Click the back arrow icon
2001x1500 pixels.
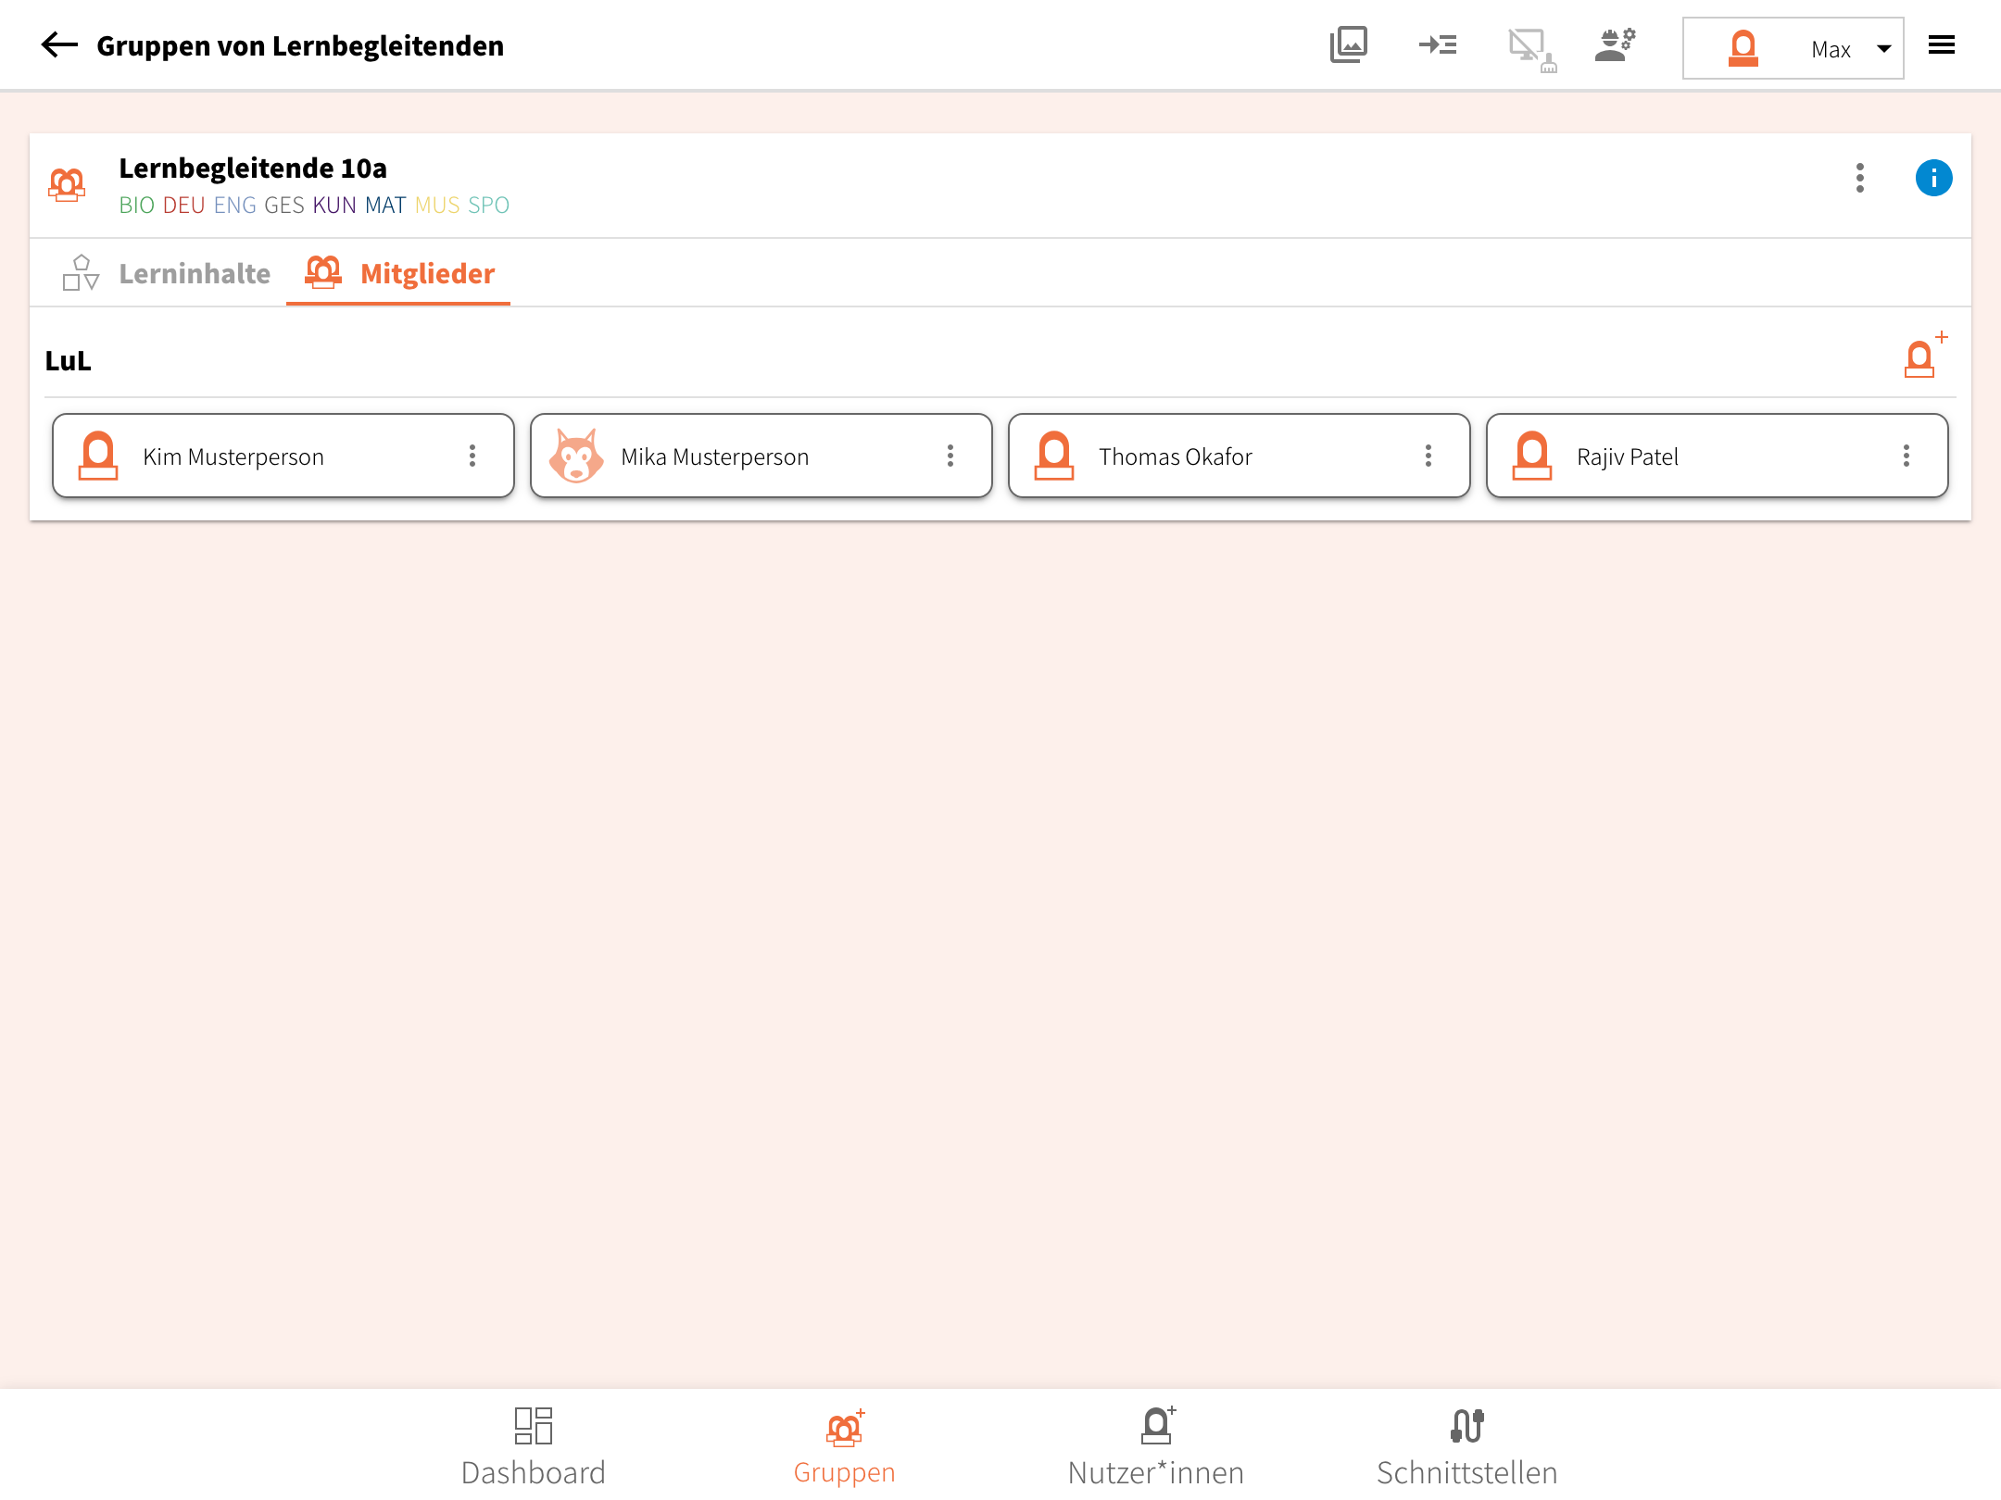59,44
